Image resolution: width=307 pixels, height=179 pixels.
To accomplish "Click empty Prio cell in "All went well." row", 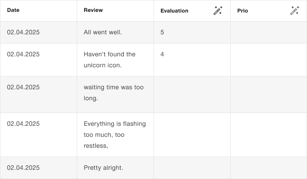I will pos(268,32).
